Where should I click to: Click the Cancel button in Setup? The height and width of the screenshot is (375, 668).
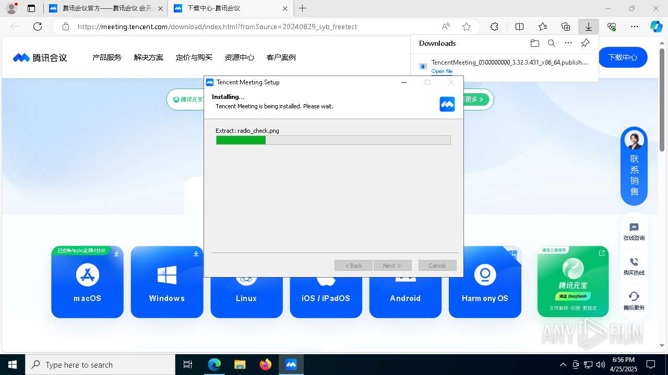point(437,266)
